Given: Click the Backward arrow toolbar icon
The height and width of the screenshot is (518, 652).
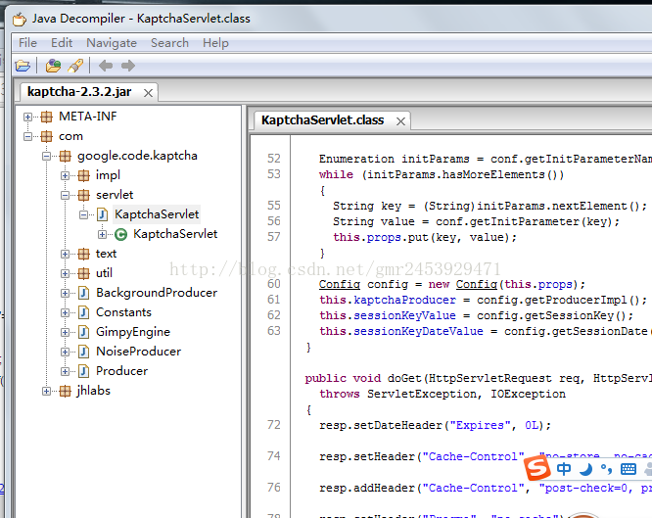Looking at the screenshot, I should pyautogui.click(x=106, y=66).
